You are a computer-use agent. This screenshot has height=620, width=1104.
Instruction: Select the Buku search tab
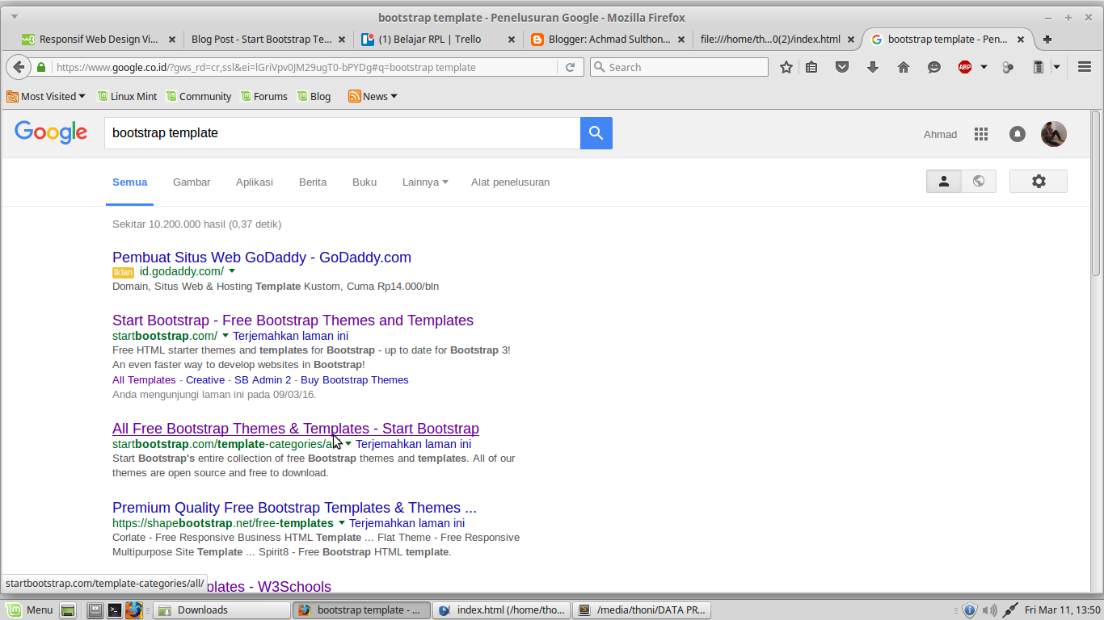(x=364, y=182)
